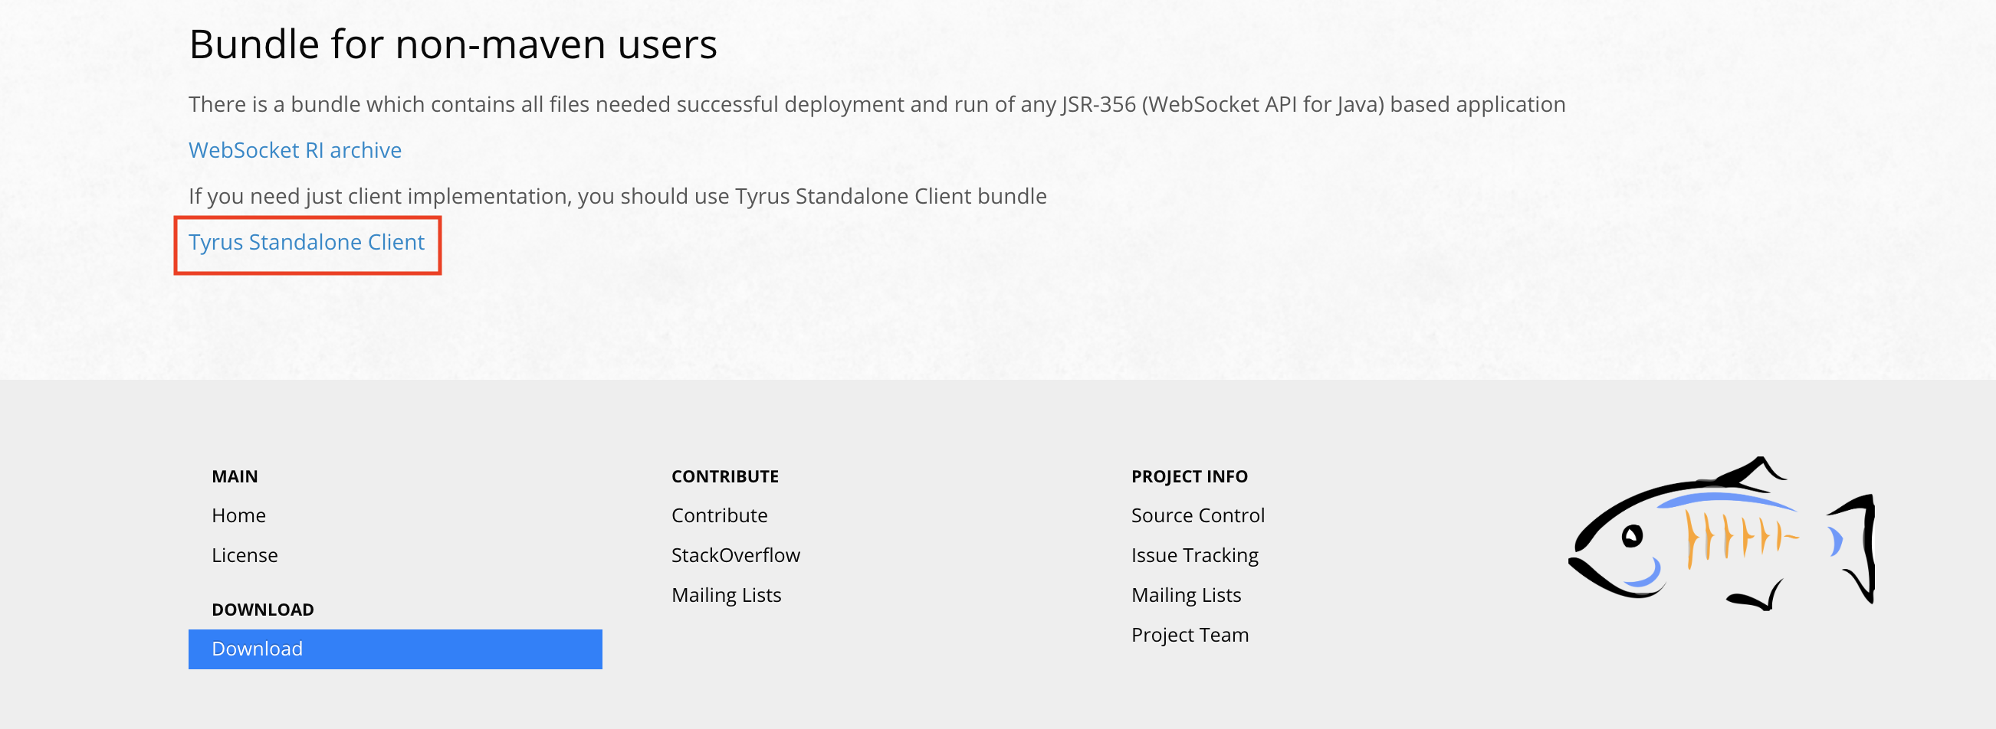Open Mailing Lists under the PROJECT INFO column
Viewport: 1996px width, 729px height.
[1186, 595]
